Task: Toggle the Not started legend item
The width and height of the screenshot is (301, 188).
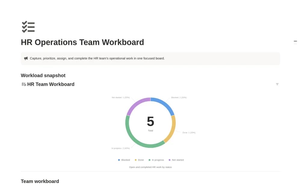Action: (x=176, y=160)
